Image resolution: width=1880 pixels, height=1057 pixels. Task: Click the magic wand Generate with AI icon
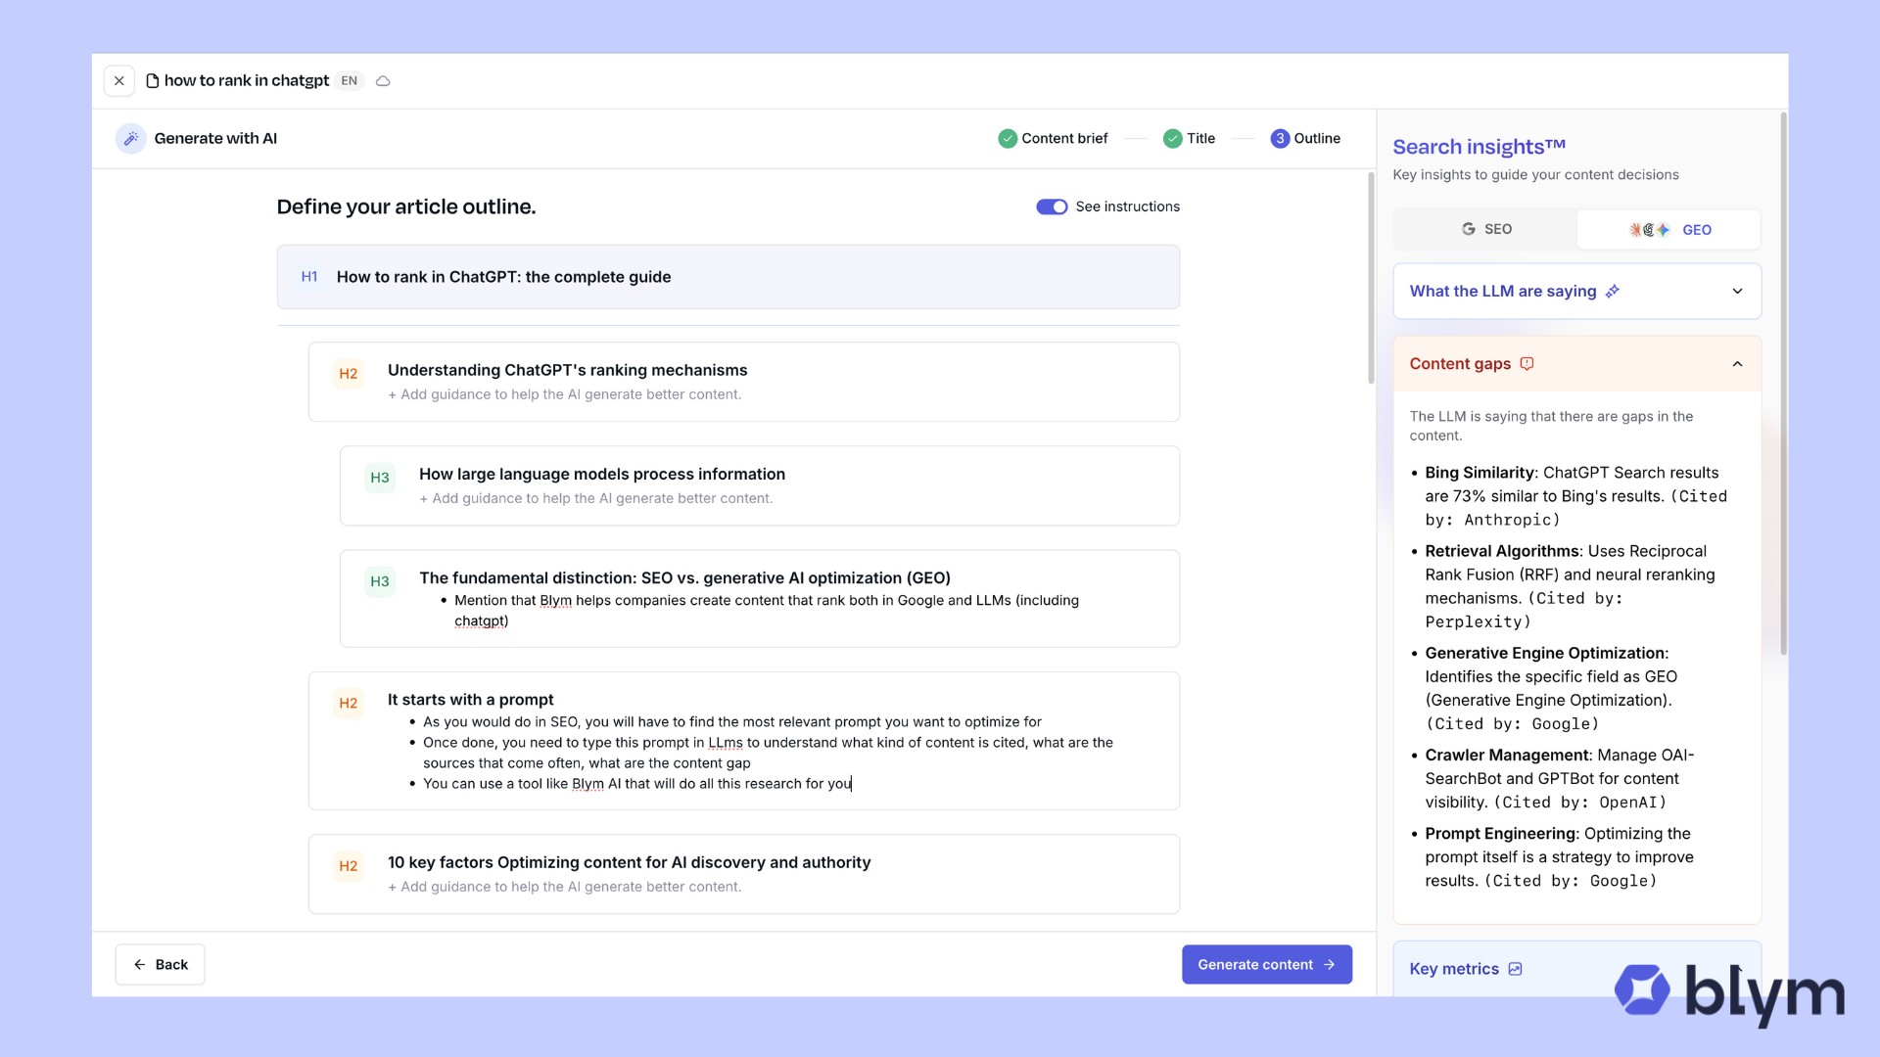coord(130,139)
